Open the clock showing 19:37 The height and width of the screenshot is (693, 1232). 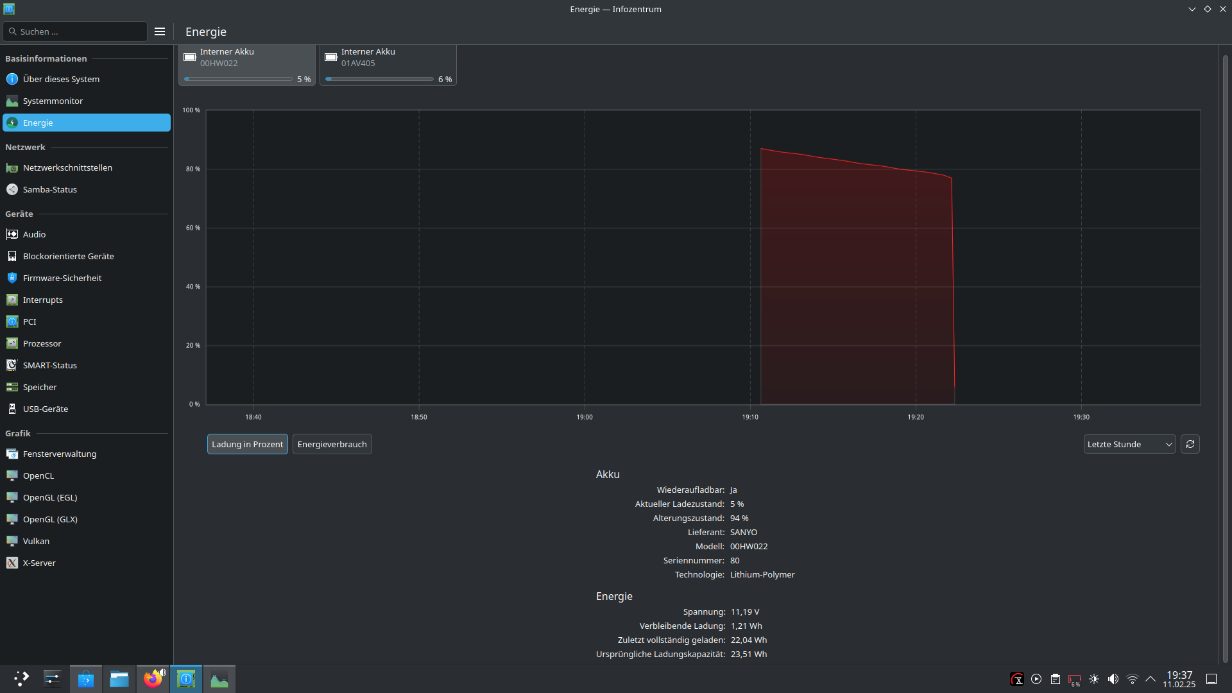point(1179,679)
